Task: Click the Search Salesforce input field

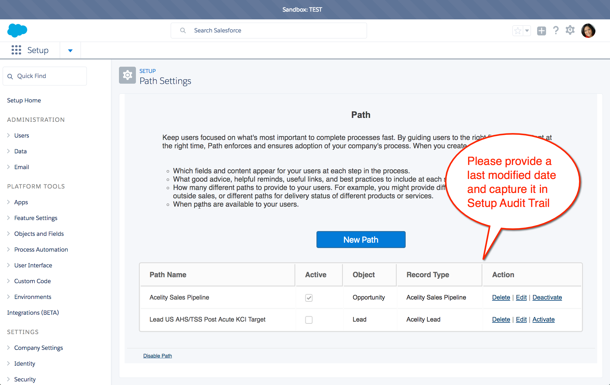Action: click(269, 30)
